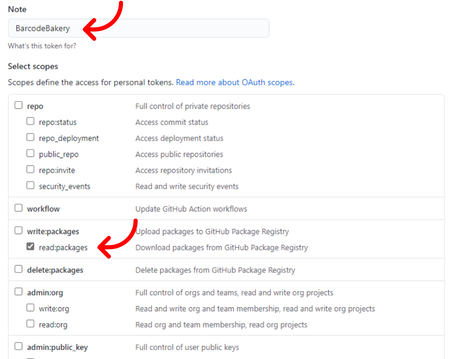Click the 'Select scopes' heading
The width and height of the screenshot is (459, 359).
coord(33,66)
